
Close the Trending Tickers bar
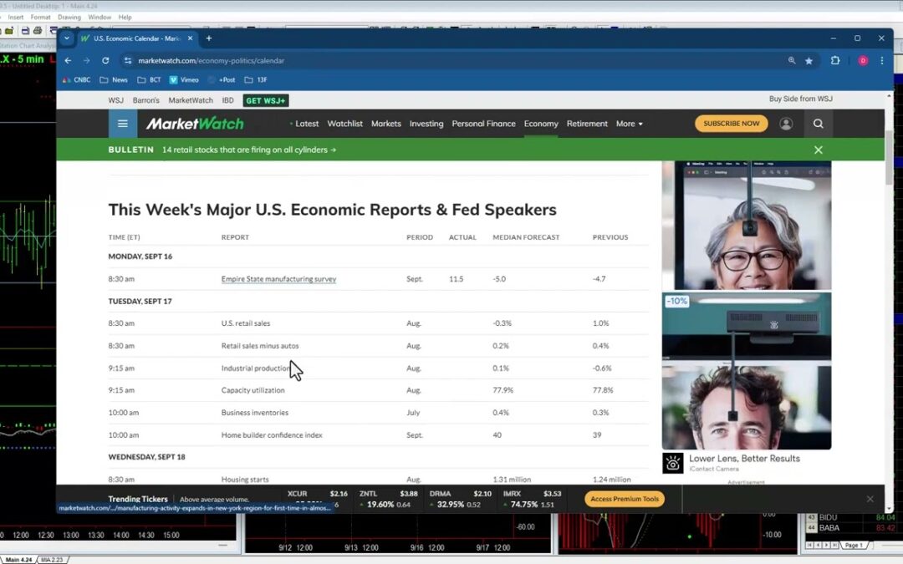[870, 499]
